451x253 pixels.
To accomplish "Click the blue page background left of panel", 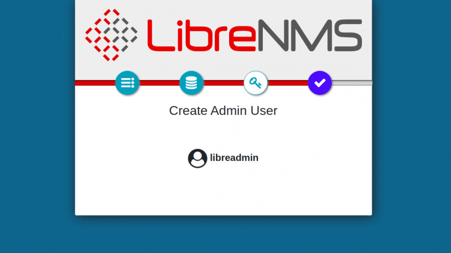I will pos(36,120).
